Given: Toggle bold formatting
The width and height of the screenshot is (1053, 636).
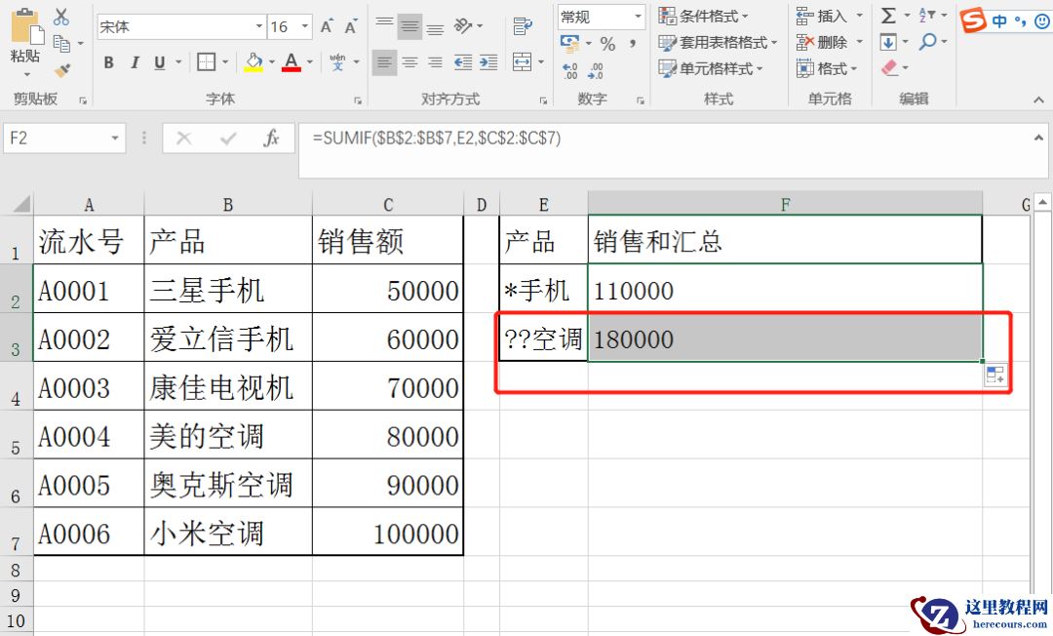Looking at the screenshot, I should coord(109,62).
